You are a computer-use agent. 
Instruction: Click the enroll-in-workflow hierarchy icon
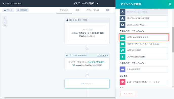122,18
